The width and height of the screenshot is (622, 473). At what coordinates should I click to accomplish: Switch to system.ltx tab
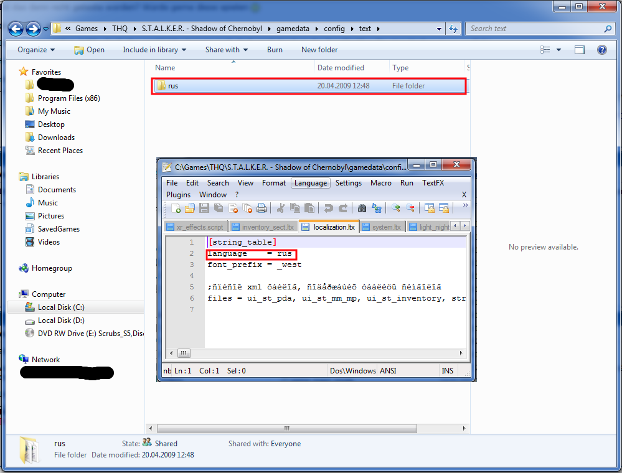tap(382, 227)
